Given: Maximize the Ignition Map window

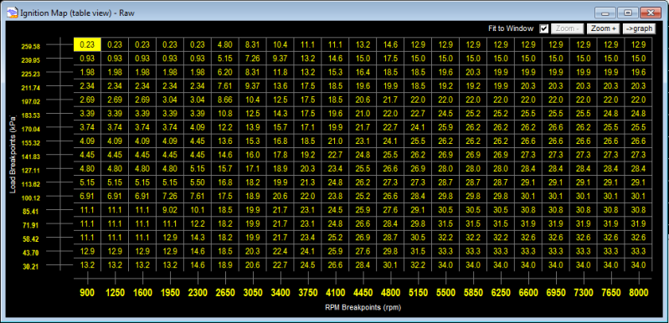Looking at the screenshot, I should 627,13.
